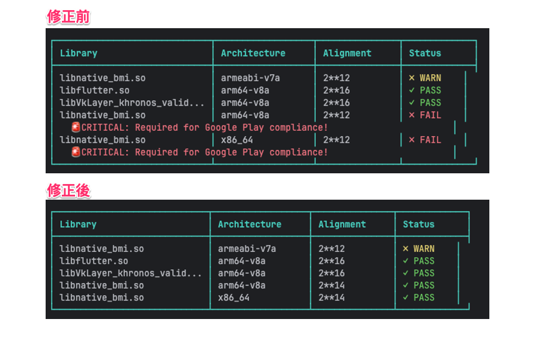553x340 pixels.
Task: Click the green ✓ on 修正後 x86_64 row
Action: pyautogui.click(x=405, y=297)
